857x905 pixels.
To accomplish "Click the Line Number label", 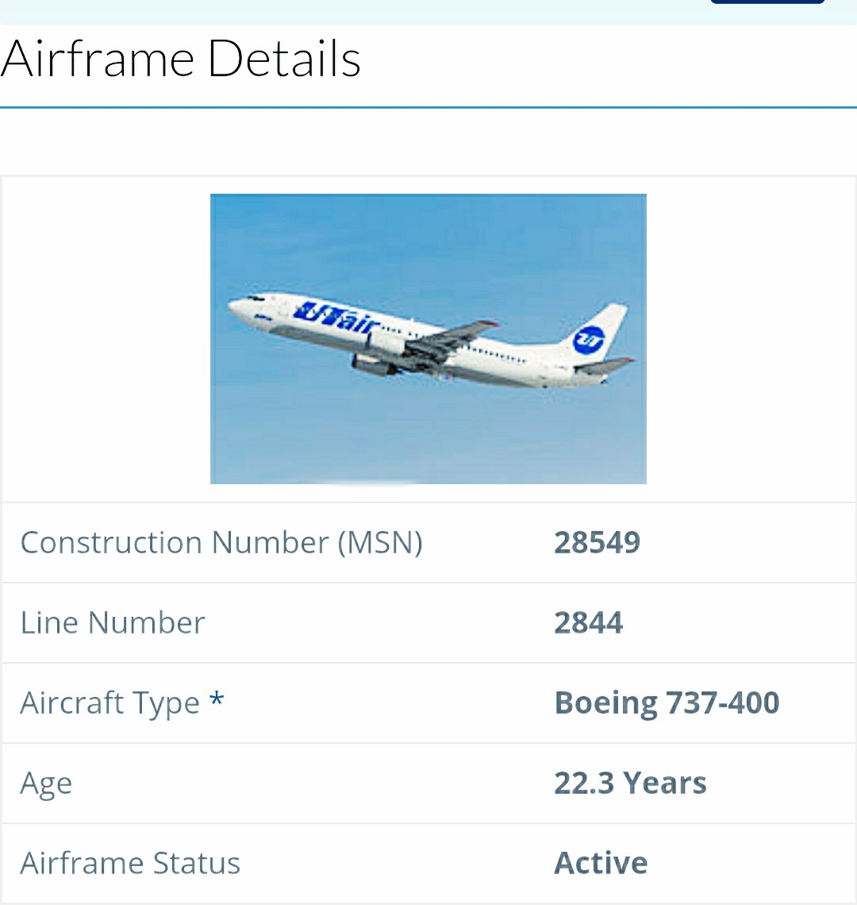I will tap(113, 622).
